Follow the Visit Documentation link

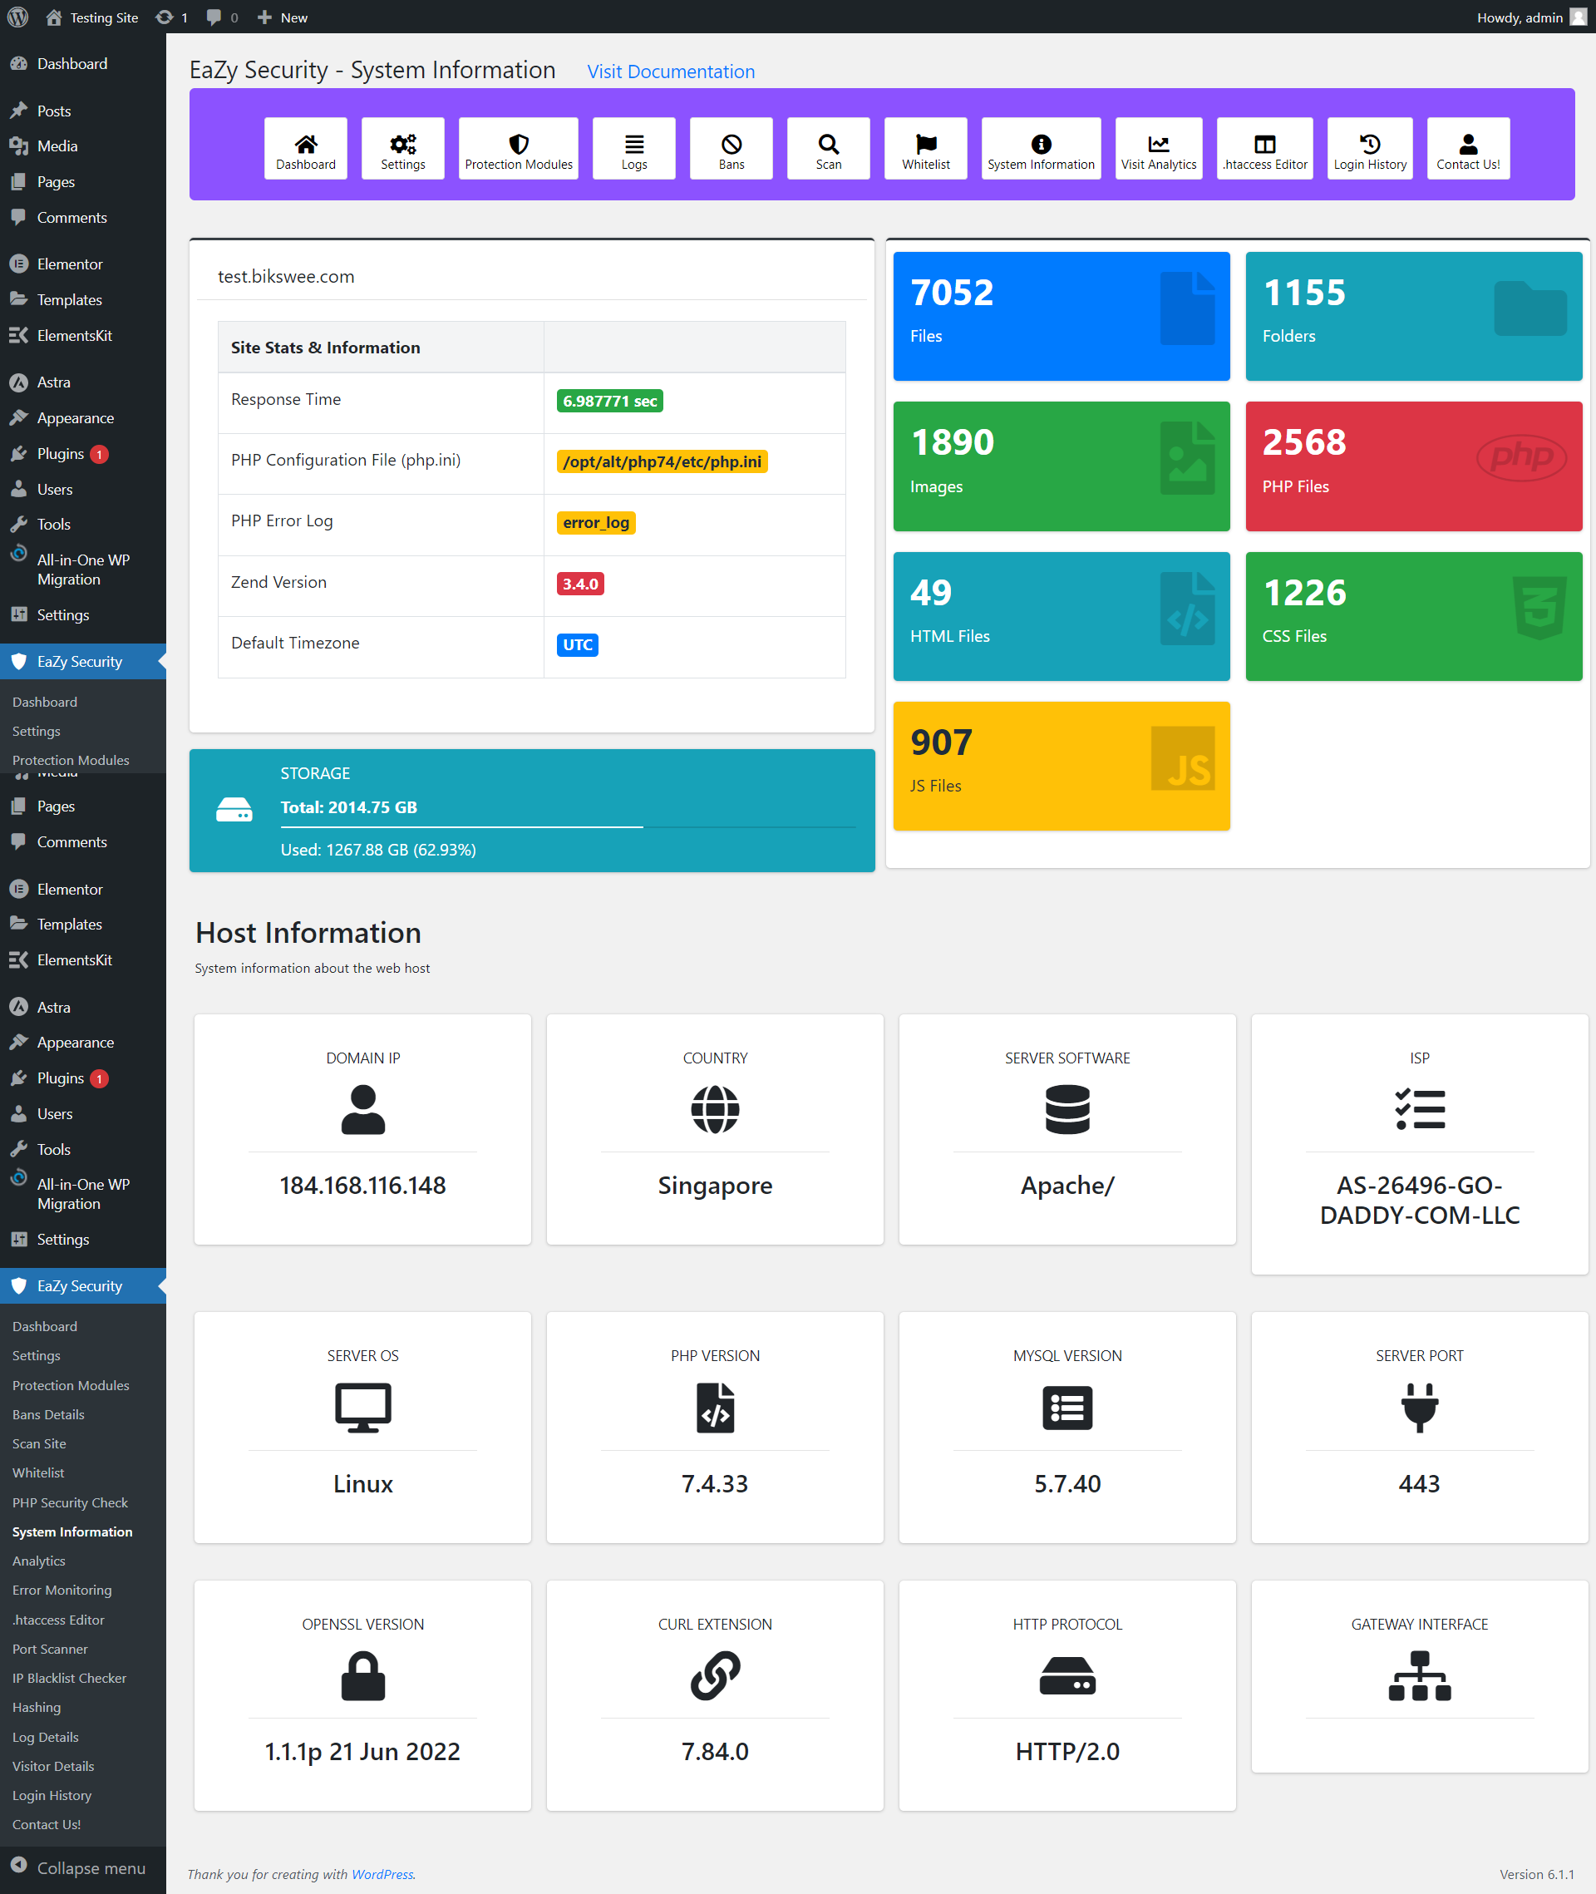(x=671, y=72)
